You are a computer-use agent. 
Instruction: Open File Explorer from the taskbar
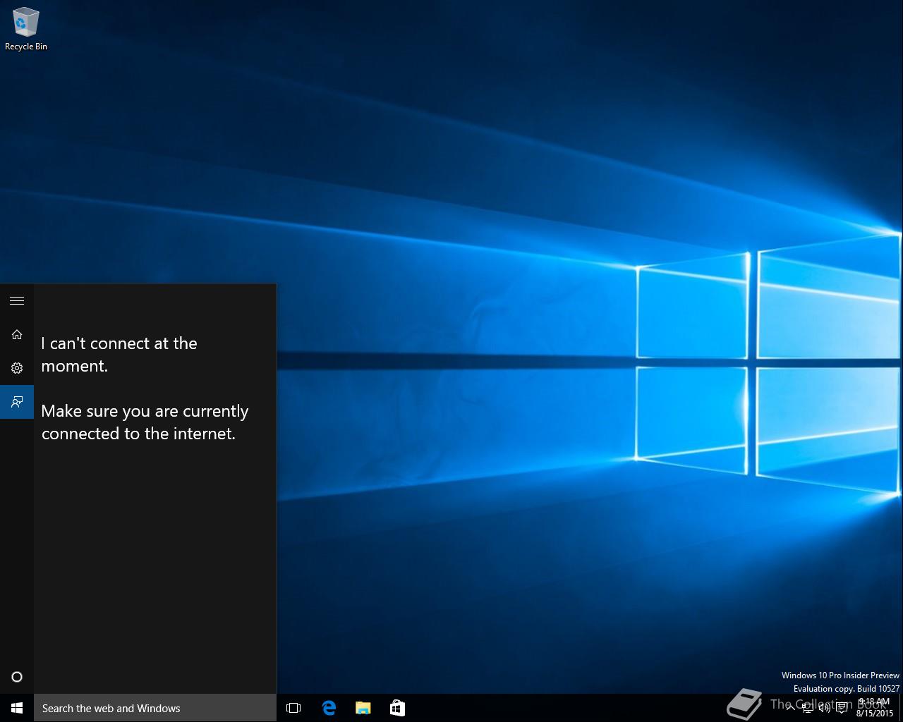pos(363,708)
